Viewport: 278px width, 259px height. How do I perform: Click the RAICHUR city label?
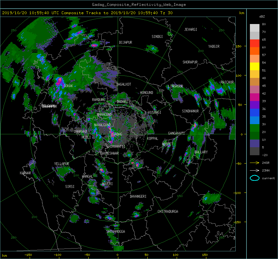(x=227, y=82)
